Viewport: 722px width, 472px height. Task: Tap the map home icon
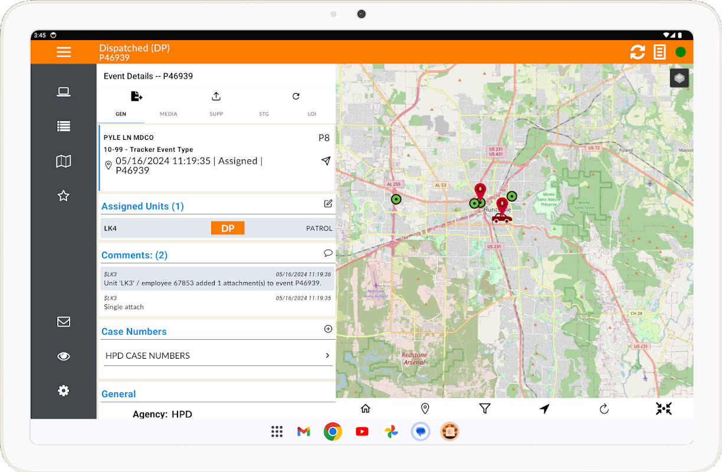pos(366,408)
